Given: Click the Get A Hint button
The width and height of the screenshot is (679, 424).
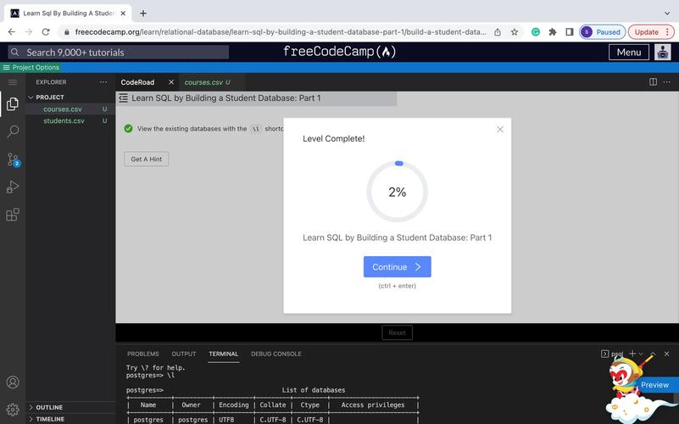Looking at the screenshot, I should [x=147, y=159].
